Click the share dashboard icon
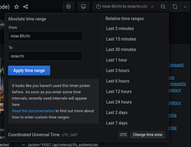The height and width of the screenshot is (147, 191). coord(26,6)
